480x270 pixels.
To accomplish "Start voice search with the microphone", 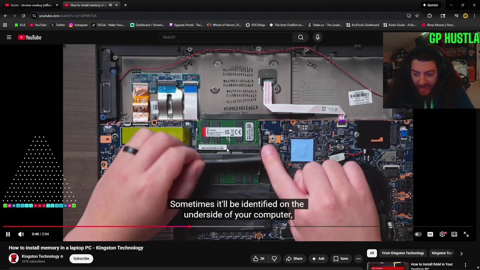I will click(x=318, y=37).
